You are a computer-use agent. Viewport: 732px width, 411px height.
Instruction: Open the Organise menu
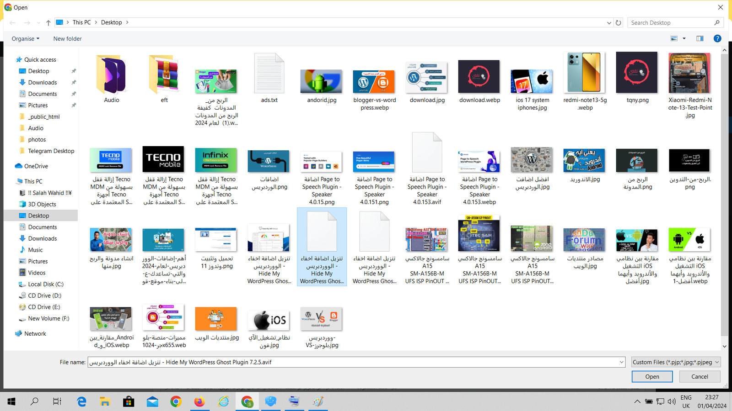click(26, 39)
